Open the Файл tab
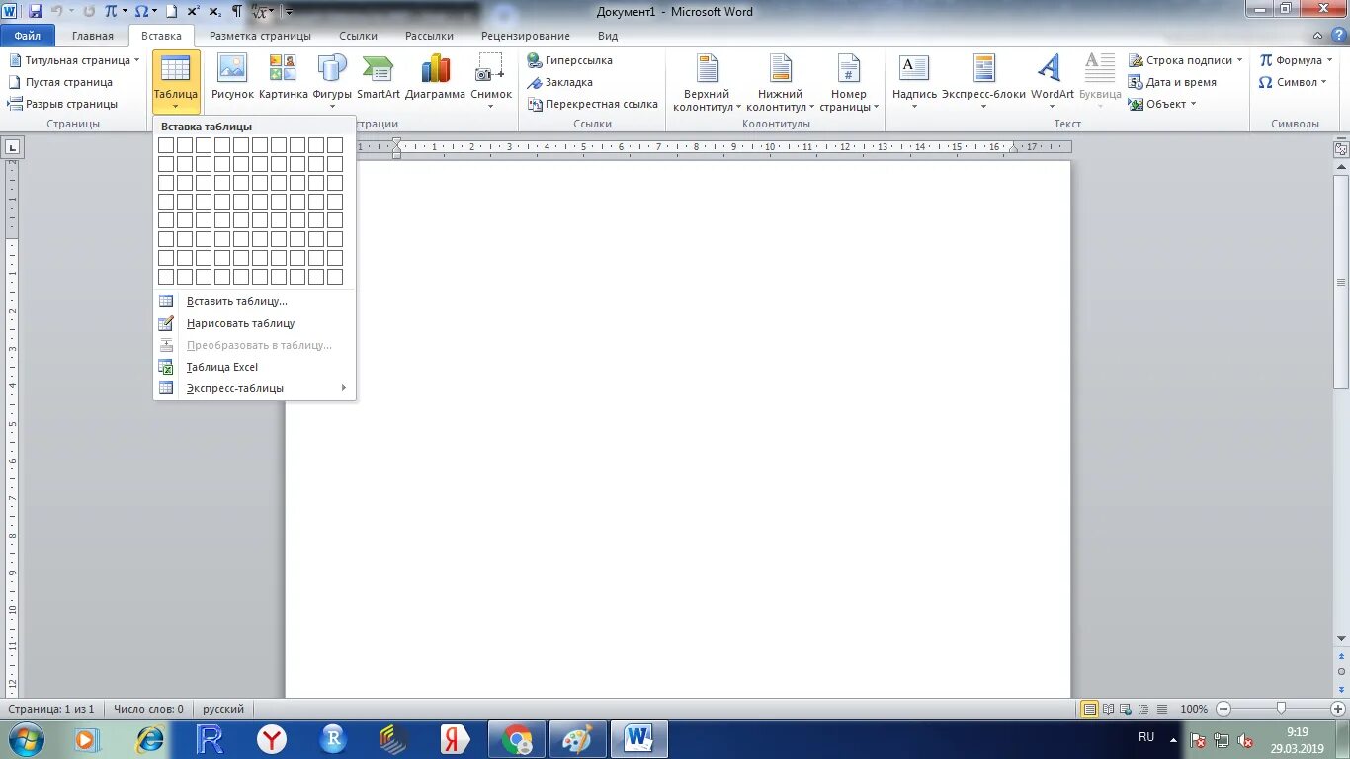The width and height of the screenshot is (1350, 759). tap(28, 36)
